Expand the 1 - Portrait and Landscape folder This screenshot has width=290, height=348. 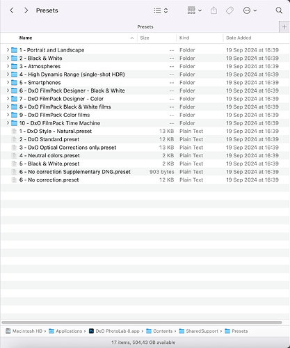pos(8,49)
